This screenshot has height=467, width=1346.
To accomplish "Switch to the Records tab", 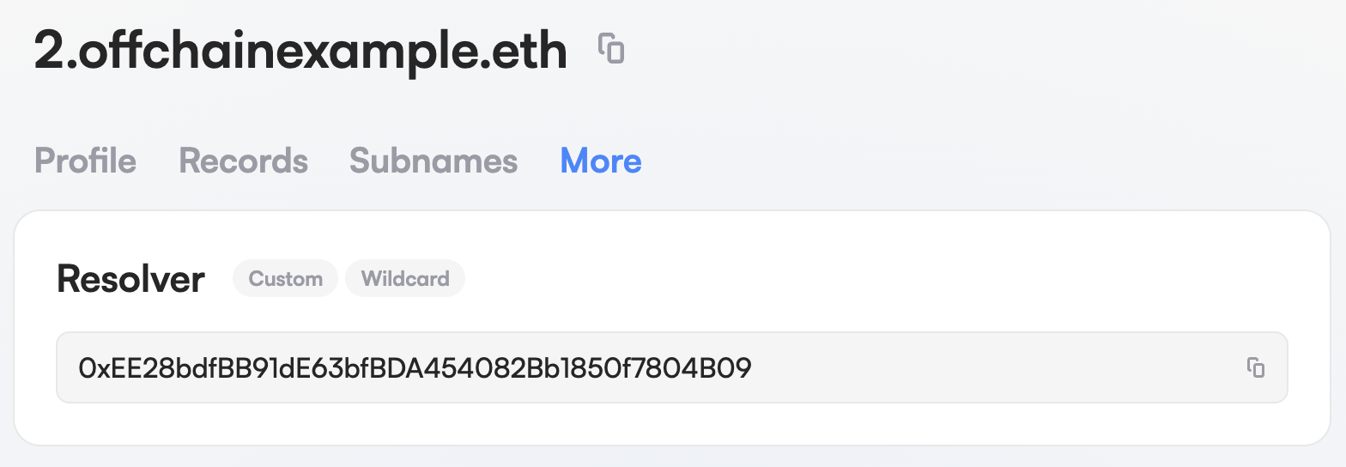I will (x=243, y=161).
